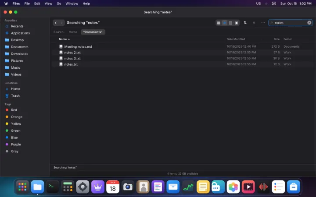Switch to gallery view

[236, 23]
